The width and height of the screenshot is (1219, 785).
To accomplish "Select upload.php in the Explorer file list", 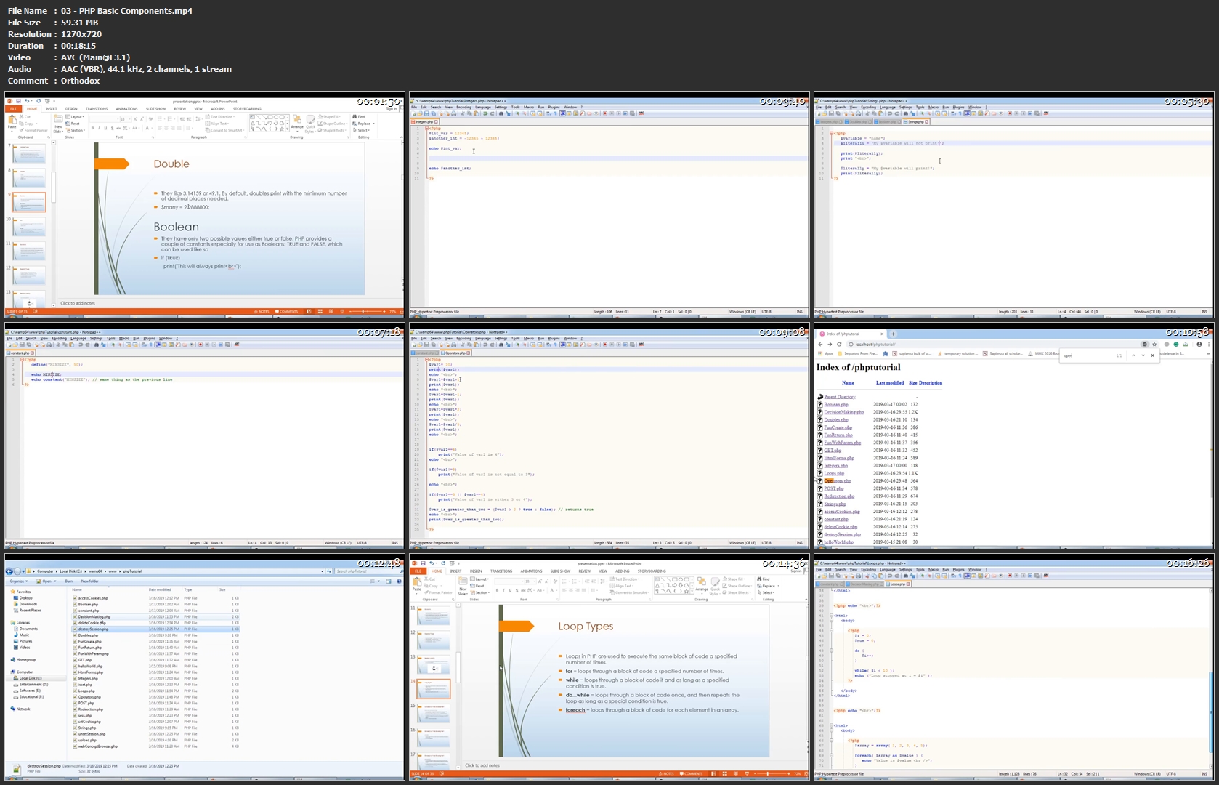I will click(86, 740).
